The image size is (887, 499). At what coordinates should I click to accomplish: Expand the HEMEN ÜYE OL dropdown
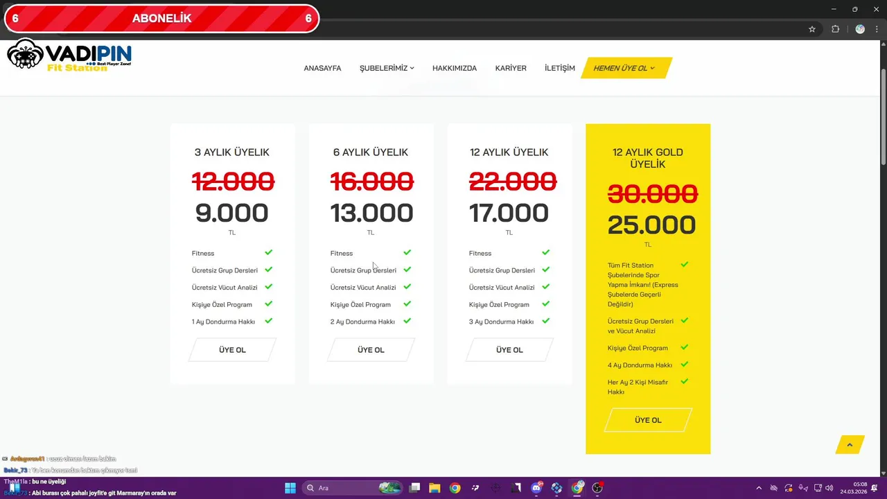point(626,68)
